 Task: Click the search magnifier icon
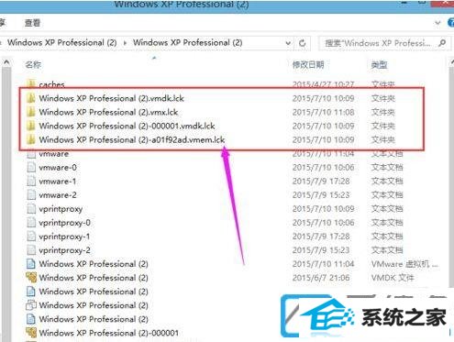(442, 43)
